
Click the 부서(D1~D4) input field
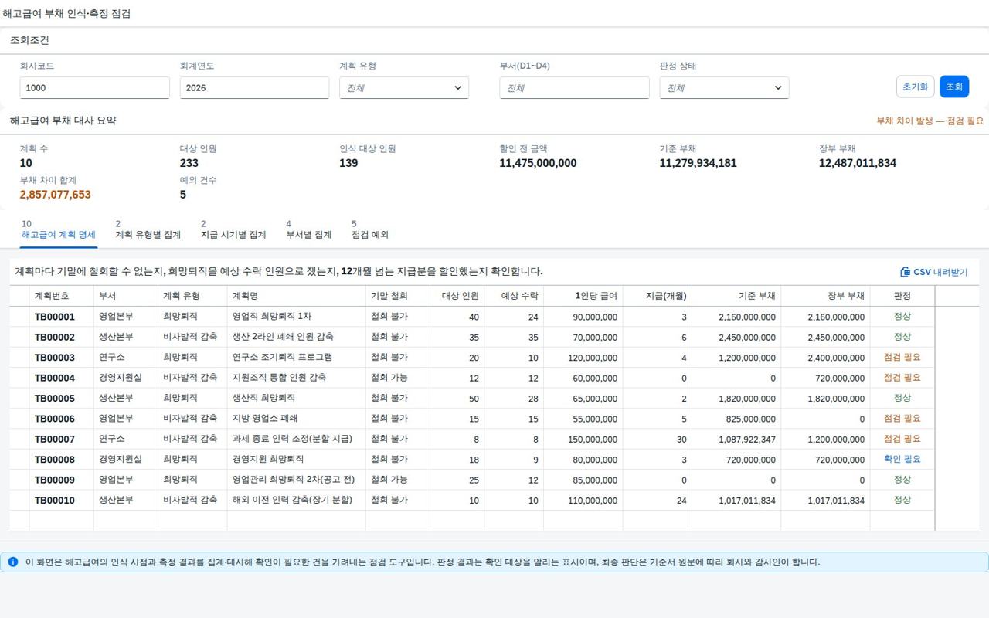[x=574, y=88]
